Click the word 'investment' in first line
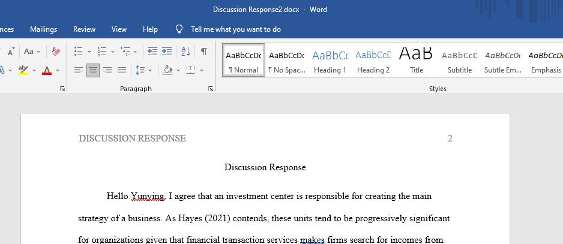The height and width of the screenshot is (244, 563). click(x=245, y=196)
